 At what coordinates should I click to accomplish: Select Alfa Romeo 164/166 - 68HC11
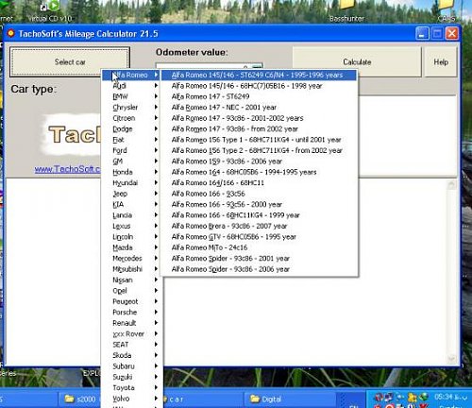point(259,182)
